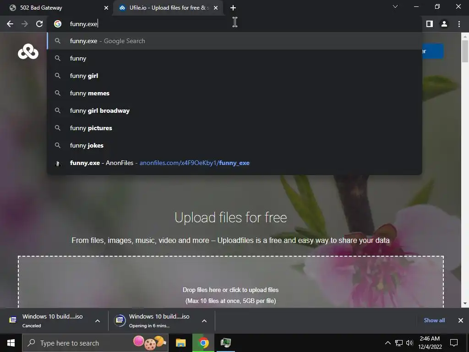
Task: Select the 'funny jokes' suggestion
Action: tap(235, 145)
